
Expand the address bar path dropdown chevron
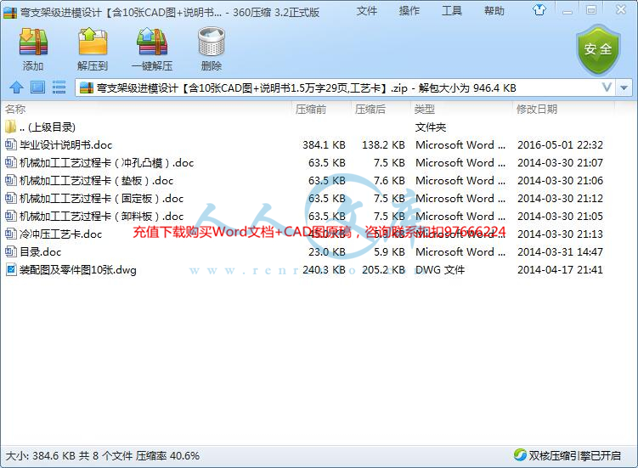(x=607, y=87)
